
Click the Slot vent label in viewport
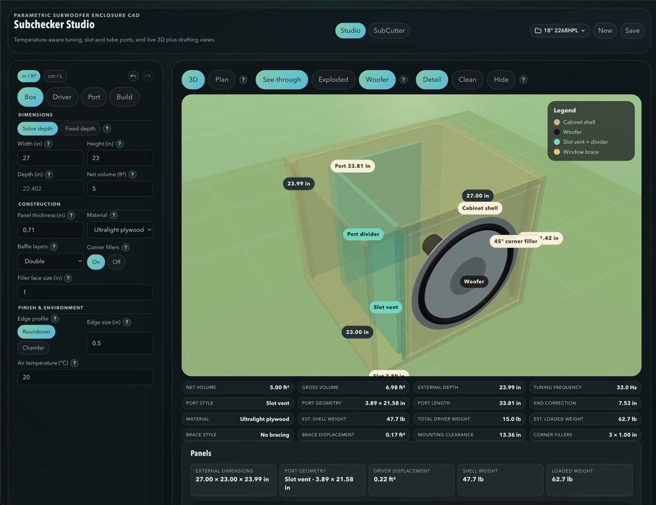386,307
